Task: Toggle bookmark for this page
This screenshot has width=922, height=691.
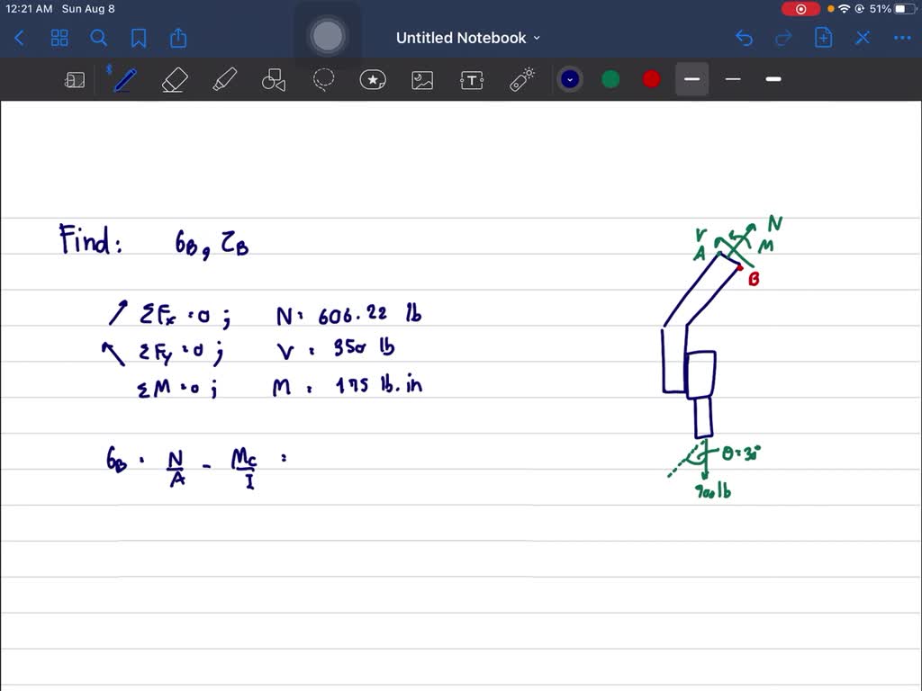Action: coord(139,38)
